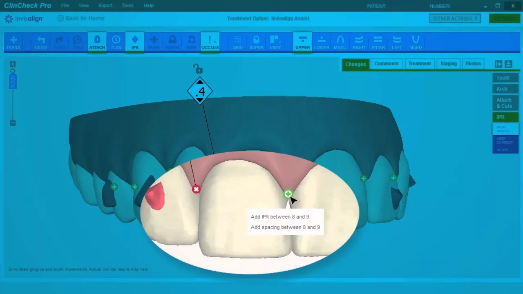Open the Photos tab
This screenshot has height=294, width=523.
point(473,64)
